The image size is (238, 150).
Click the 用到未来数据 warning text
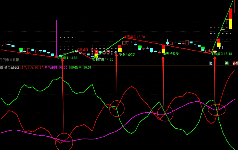click(x=9, y=60)
